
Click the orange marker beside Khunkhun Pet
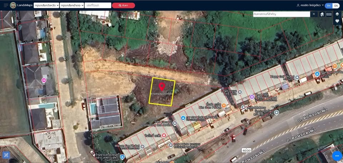point(334,66)
